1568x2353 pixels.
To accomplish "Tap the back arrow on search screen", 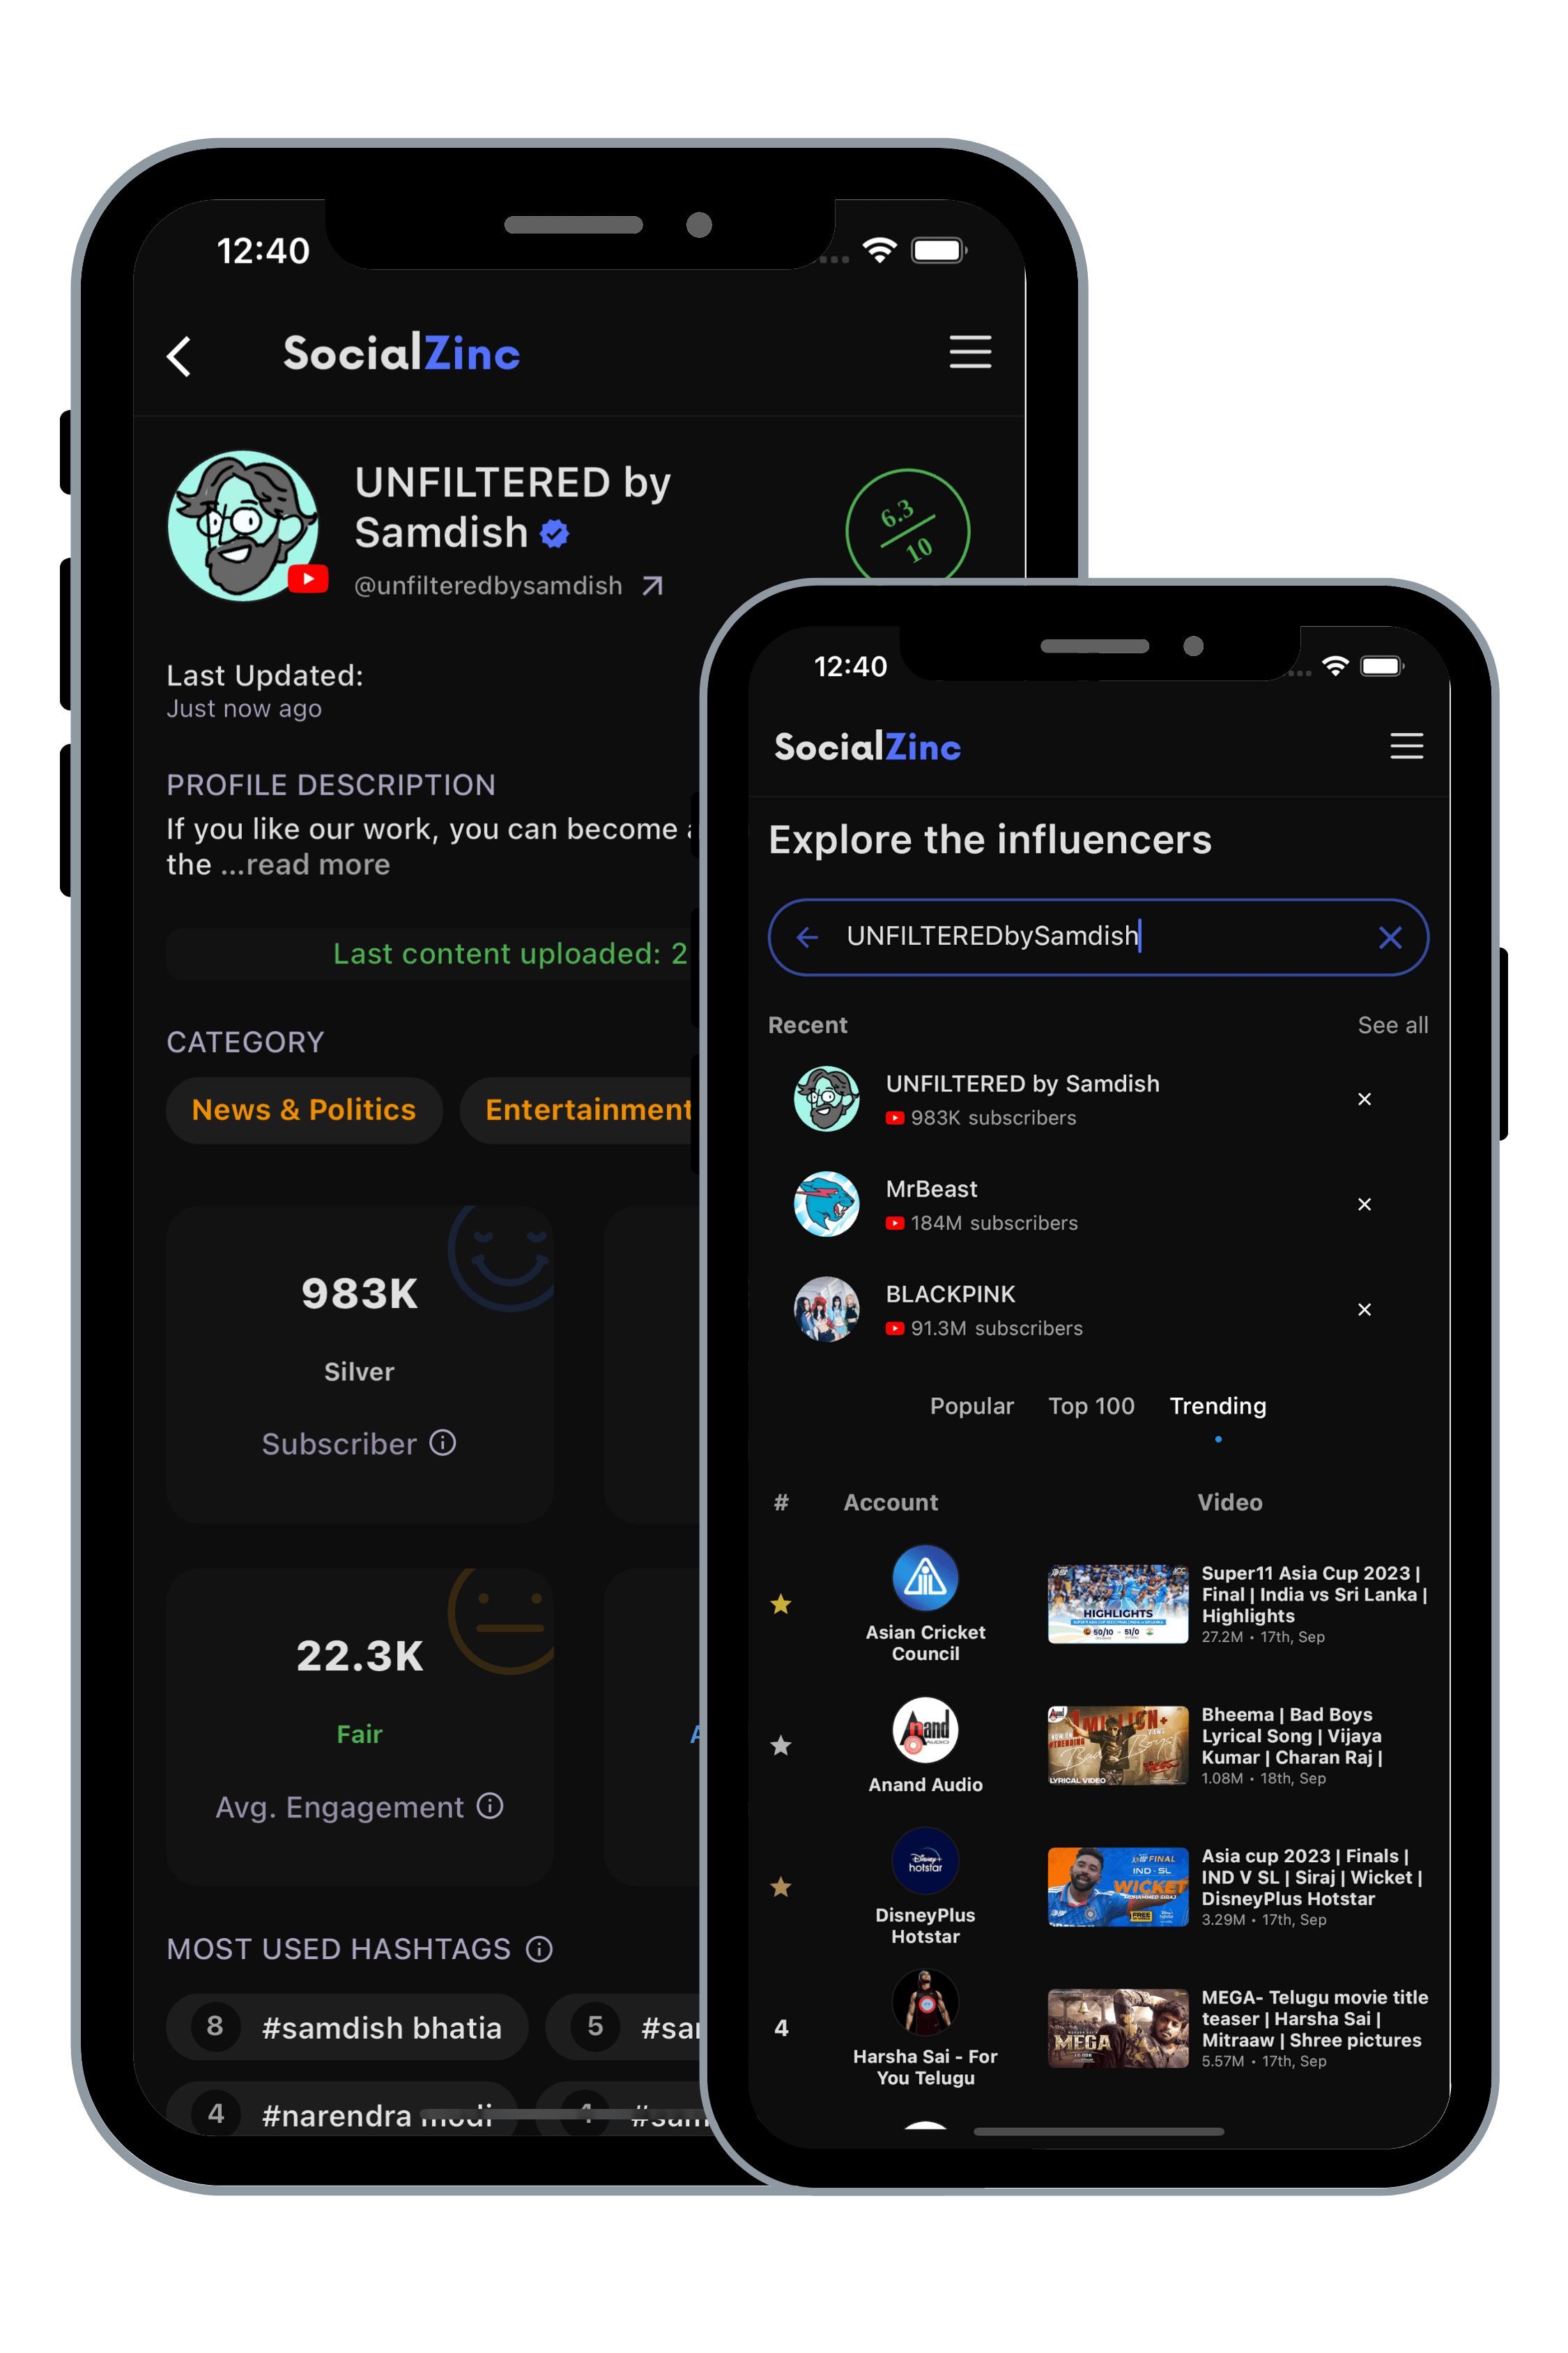I will [x=810, y=936].
